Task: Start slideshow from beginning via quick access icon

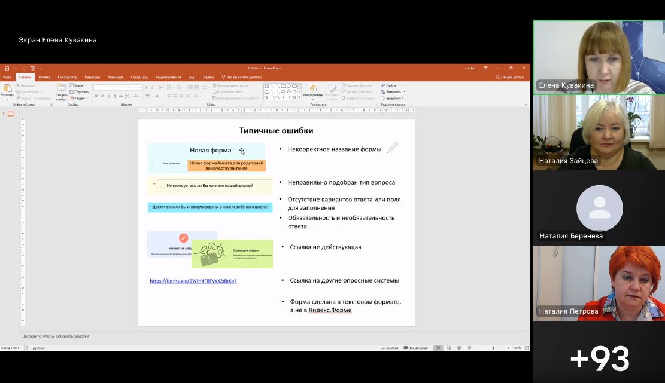Action: tap(33, 68)
